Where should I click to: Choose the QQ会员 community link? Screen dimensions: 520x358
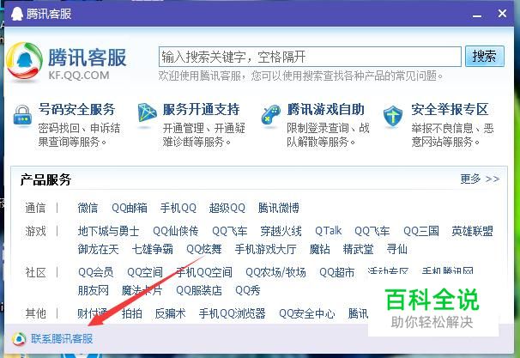[x=96, y=272]
